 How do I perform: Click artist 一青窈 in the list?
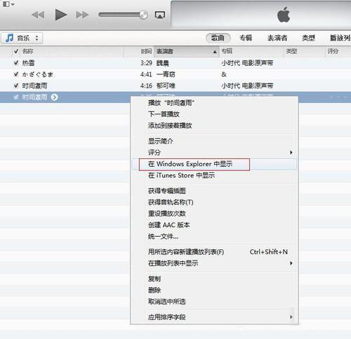tap(166, 74)
